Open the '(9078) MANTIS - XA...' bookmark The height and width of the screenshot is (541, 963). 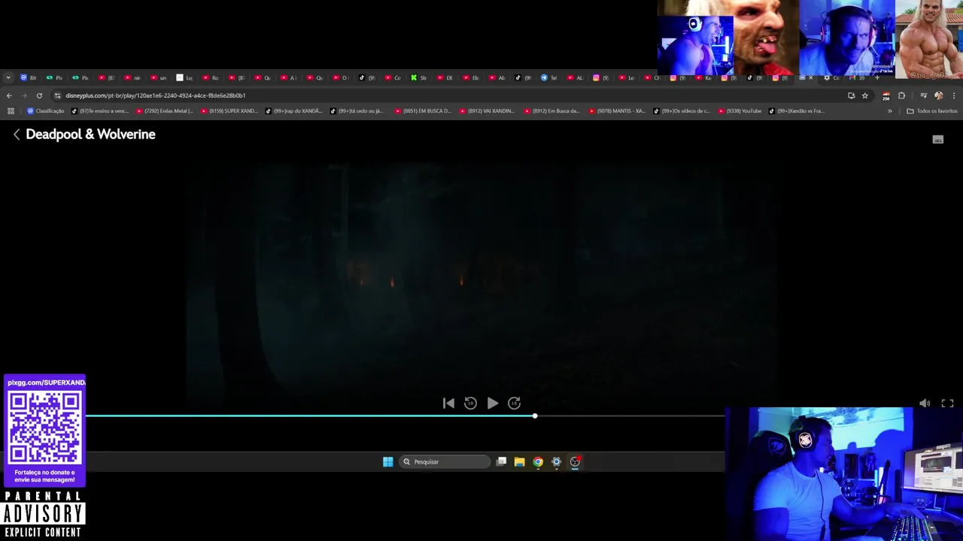click(x=618, y=111)
